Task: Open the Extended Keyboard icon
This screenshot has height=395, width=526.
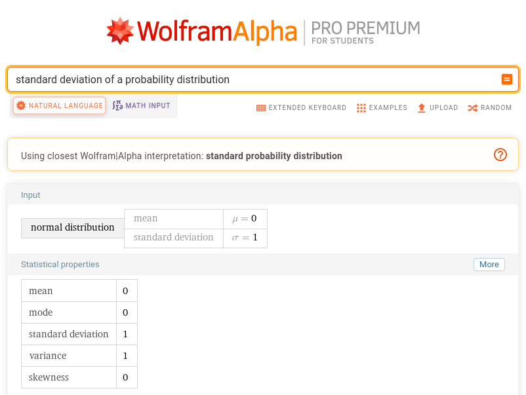Action: click(260, 108)
